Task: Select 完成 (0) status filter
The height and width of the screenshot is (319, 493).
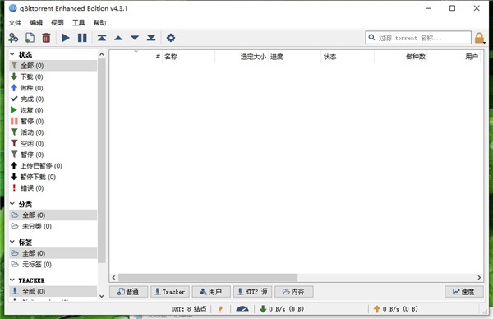Action: click(x=53, y=99)
